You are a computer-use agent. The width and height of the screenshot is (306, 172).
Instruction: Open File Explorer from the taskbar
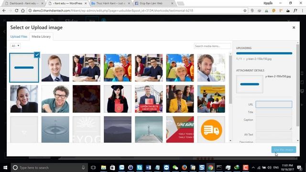[103, 168]
